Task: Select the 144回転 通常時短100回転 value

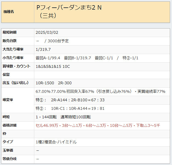Action: [x=63, y=117]
